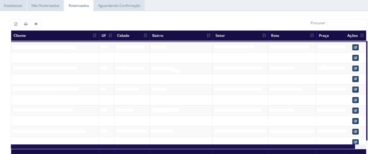This screenshot has width=368, height=154.
Task: Toggle column visibility with the eye icon
Action: [36, 24]
